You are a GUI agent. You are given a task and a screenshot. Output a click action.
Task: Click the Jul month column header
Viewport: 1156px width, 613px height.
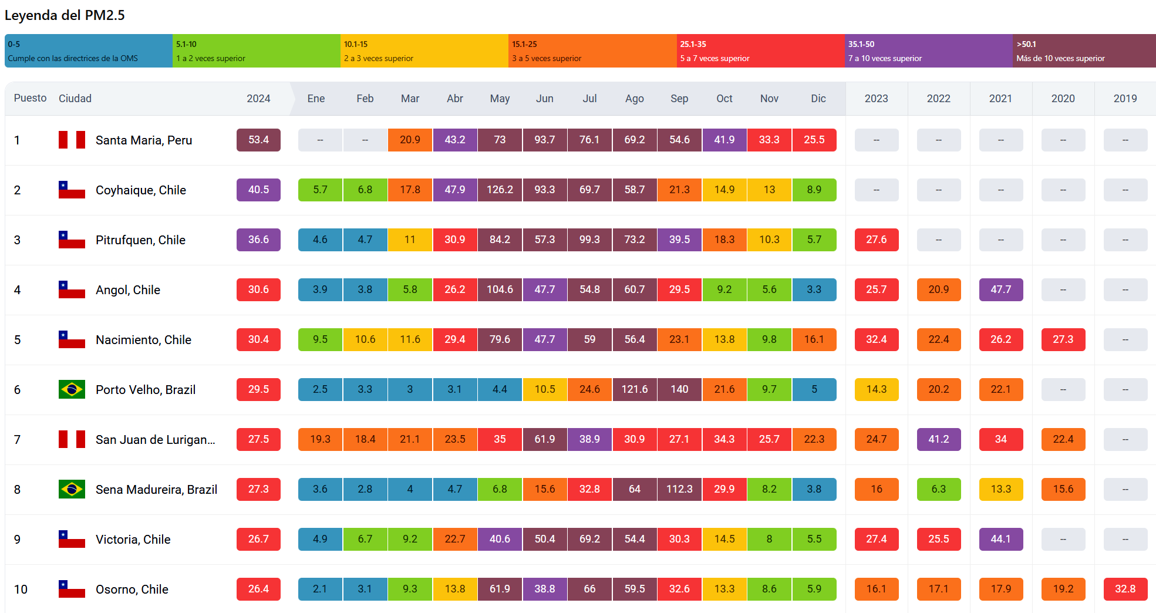click(x=589, y=99)
